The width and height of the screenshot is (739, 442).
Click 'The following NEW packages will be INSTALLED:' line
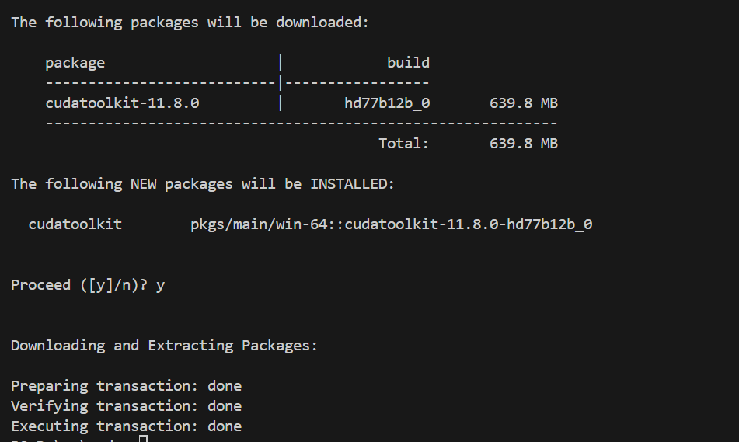click(x=203, y=184)
